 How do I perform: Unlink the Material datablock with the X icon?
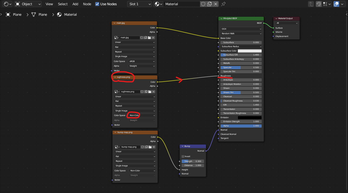pyautogui.click(x=215, y=4)
